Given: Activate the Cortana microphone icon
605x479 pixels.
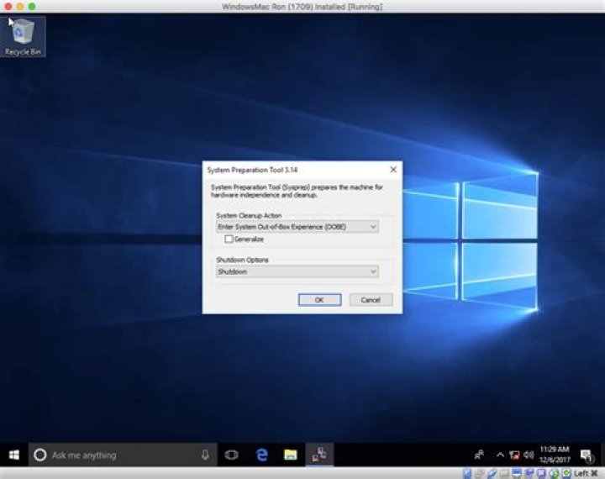Looking at the screenshot, I should click(x=205, y=455).
